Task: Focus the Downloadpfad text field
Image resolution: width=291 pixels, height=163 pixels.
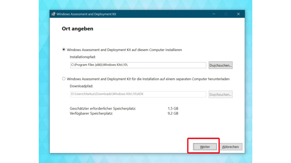Action: click(x=138, y=94)
